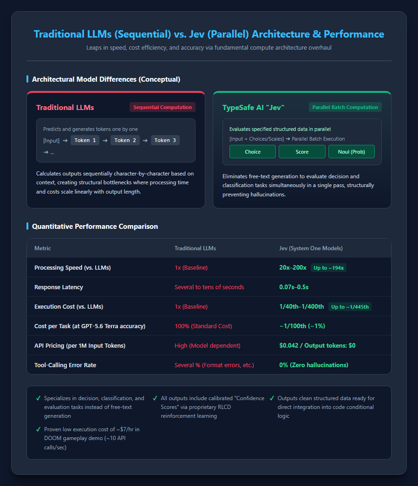418x486 pixels.
Task: Select the Choice box in the Jev card
Action: (252, 152)
